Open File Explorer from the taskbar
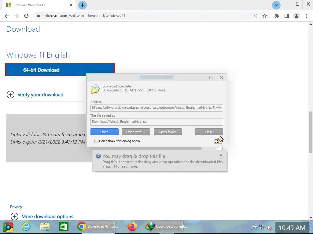The image size is (313, 234). pos(45,227)
